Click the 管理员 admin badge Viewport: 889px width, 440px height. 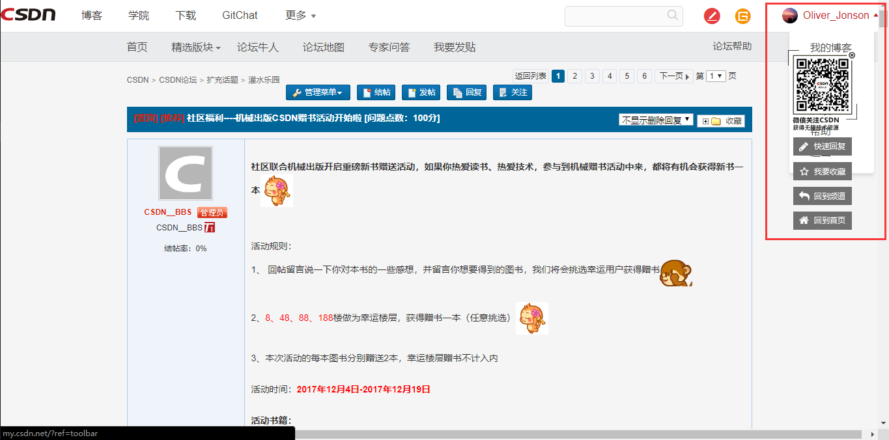pyautogui.click(x=212, y=212)
